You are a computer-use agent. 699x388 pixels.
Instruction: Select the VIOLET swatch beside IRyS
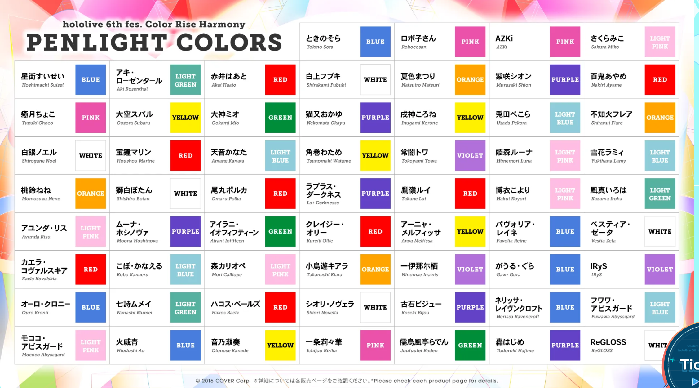660,270
